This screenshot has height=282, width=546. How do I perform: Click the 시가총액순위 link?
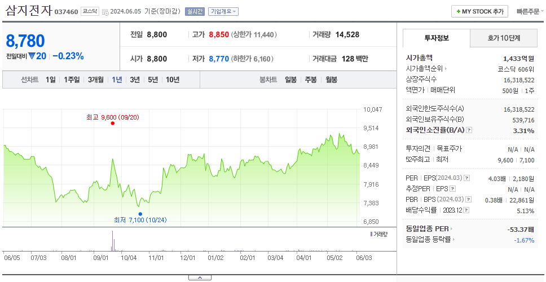424,69
